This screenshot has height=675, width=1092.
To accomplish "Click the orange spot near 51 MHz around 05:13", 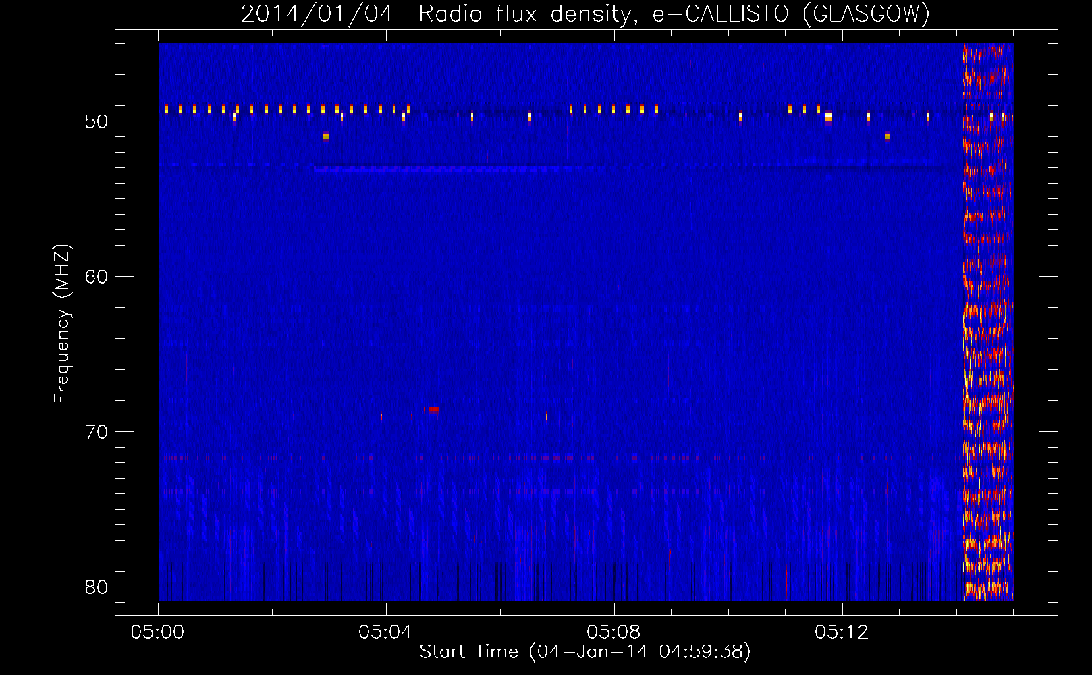I will tap(888, 136).
